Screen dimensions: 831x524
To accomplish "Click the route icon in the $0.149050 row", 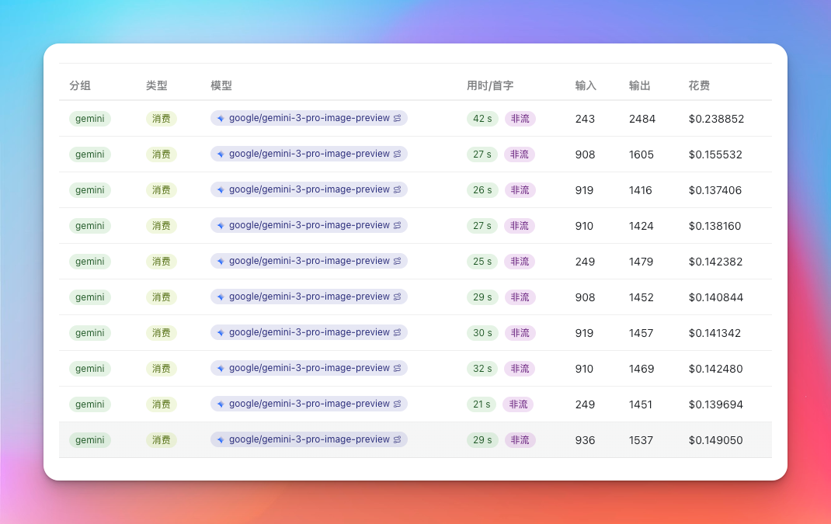I will tap(397, 439).
